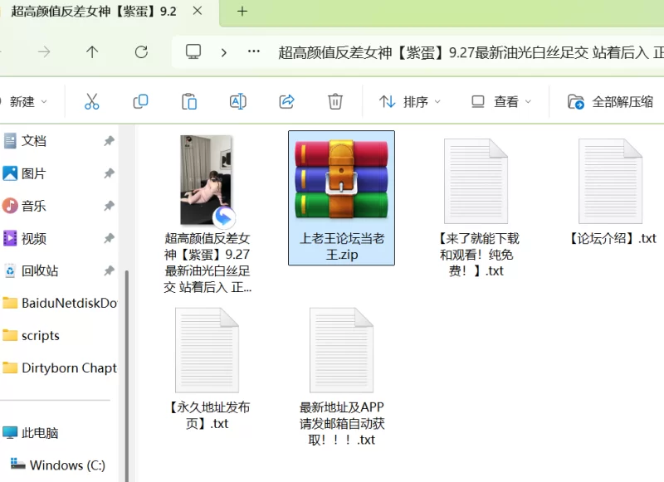Open the 排序 sort dropdown
The height and width of the screenshot is (482, 664).
click(410, 101)
